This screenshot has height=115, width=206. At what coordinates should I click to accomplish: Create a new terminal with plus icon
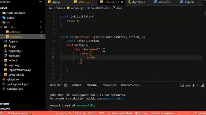(193, 85)
